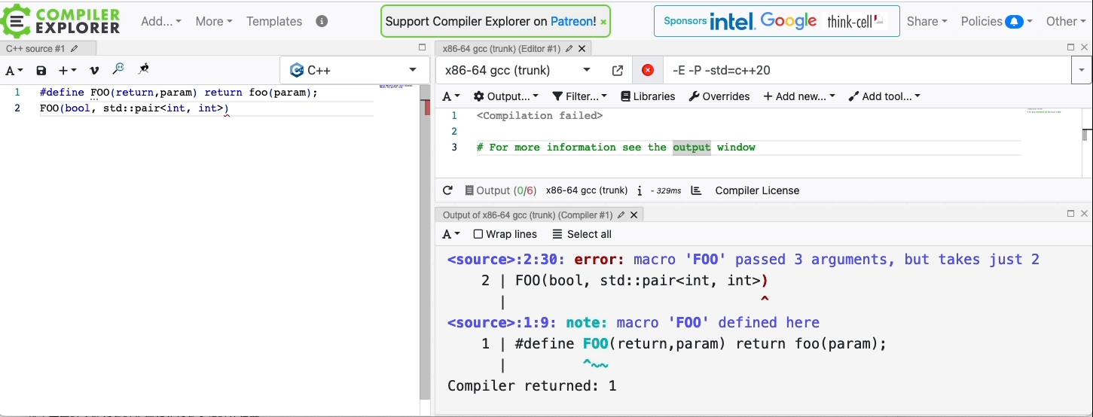Open the Templates menu item
This screenshot has height=417, width=1093.
click(x=274, y=21)
